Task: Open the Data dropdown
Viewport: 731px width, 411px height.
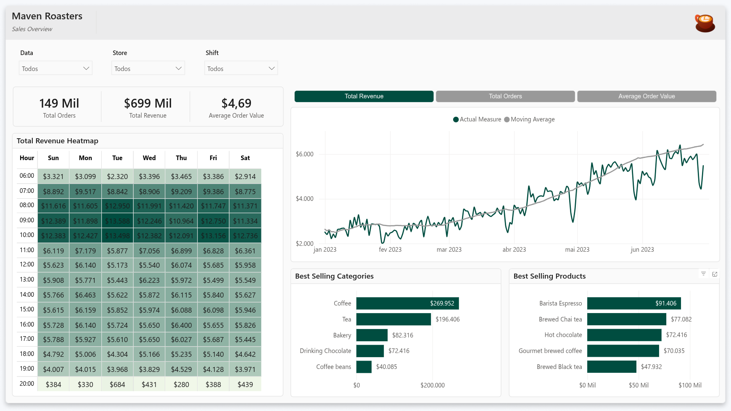Action: [55, 68]
